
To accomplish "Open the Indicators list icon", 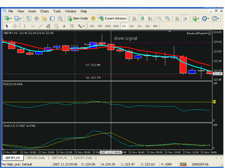I will [x=195, y=18].
